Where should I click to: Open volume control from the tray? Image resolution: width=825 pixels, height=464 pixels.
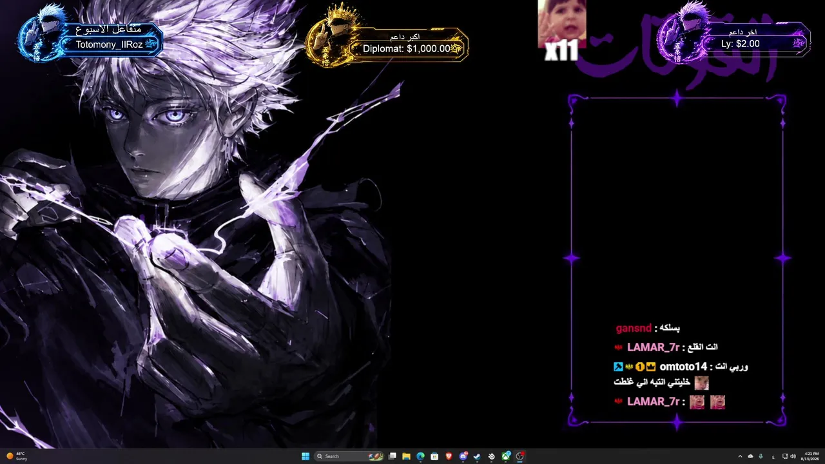[x=793, y=456]
